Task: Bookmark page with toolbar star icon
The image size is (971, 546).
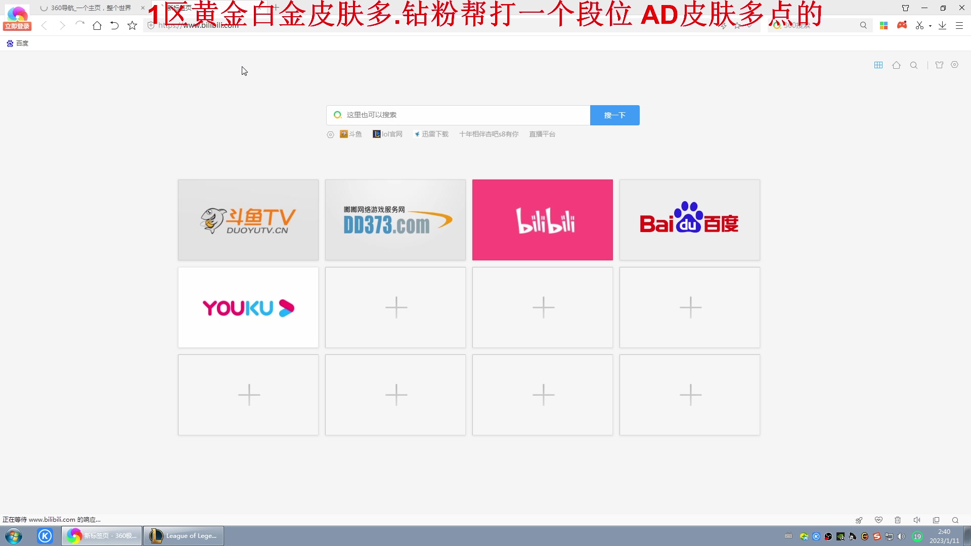Action: [132, 25]
